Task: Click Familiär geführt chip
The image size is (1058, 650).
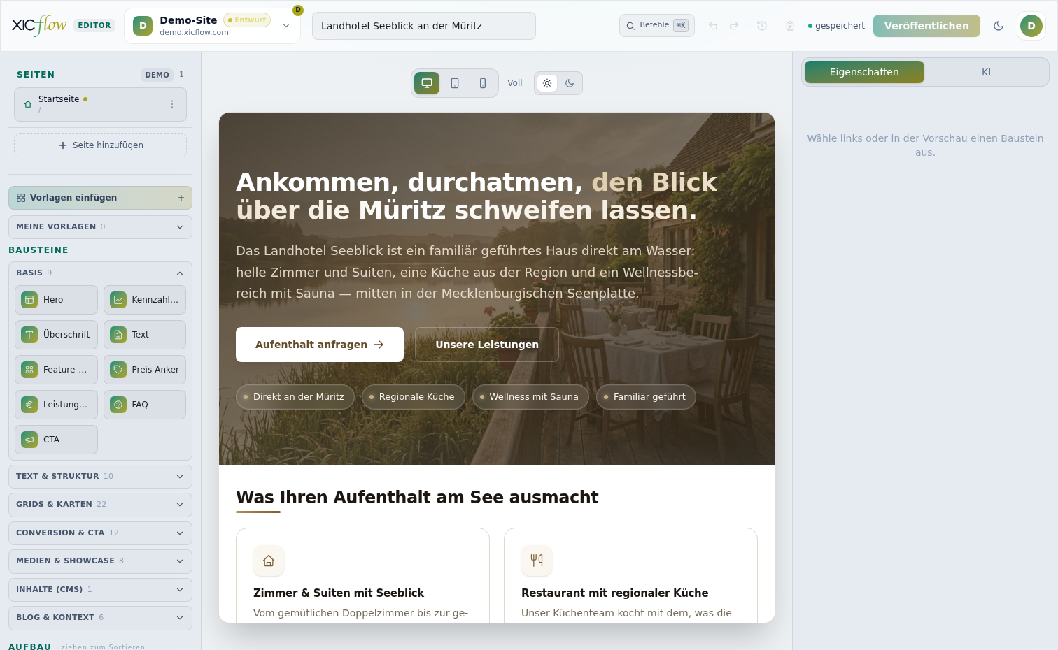Action: pos(646,397)
